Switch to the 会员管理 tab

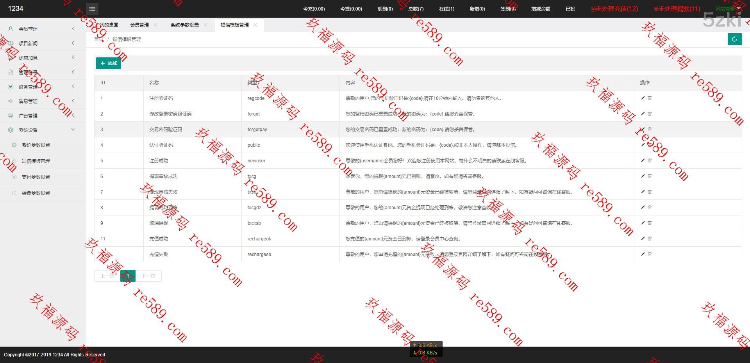coord(139,25)
